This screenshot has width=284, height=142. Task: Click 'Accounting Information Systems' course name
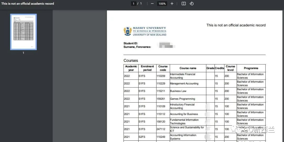click(x=183, y=137)
